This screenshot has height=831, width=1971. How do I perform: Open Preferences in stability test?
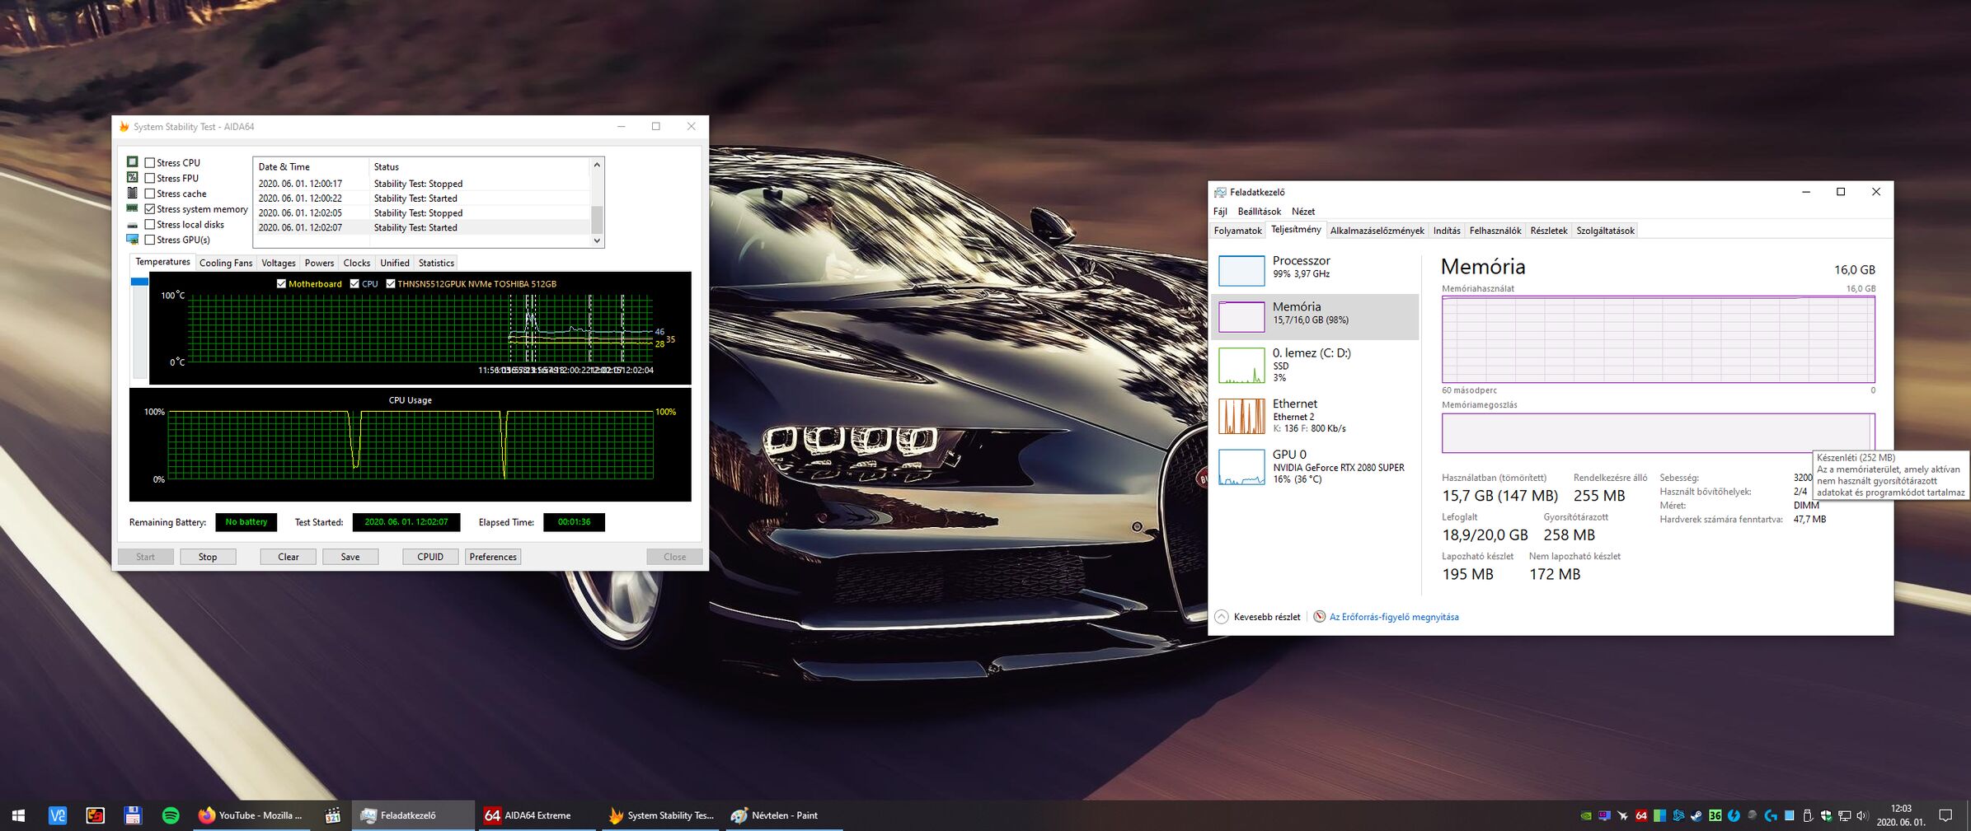[493, 557]
